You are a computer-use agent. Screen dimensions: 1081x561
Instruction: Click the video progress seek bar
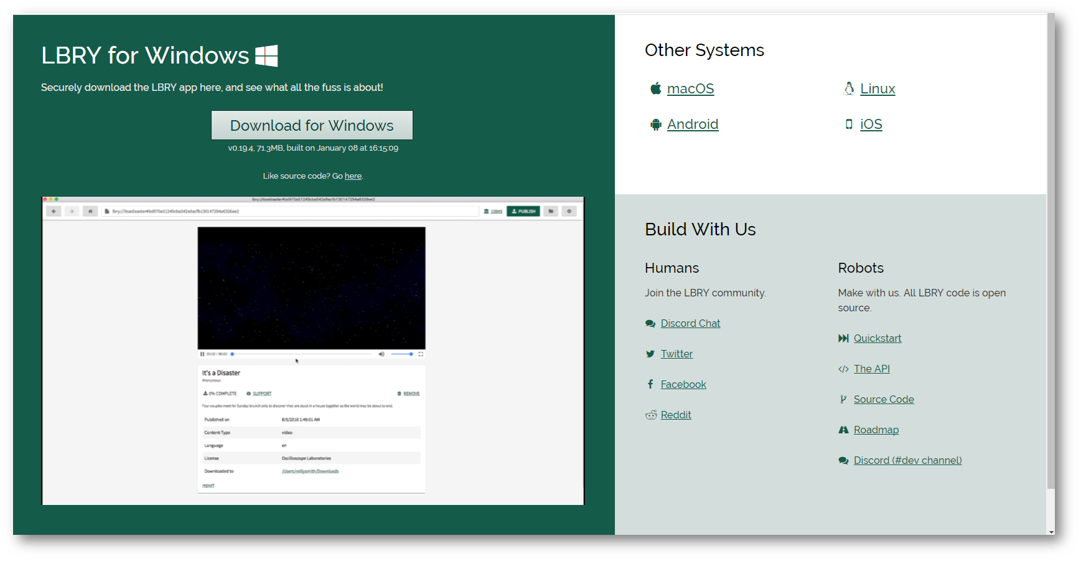coord(302,354)
